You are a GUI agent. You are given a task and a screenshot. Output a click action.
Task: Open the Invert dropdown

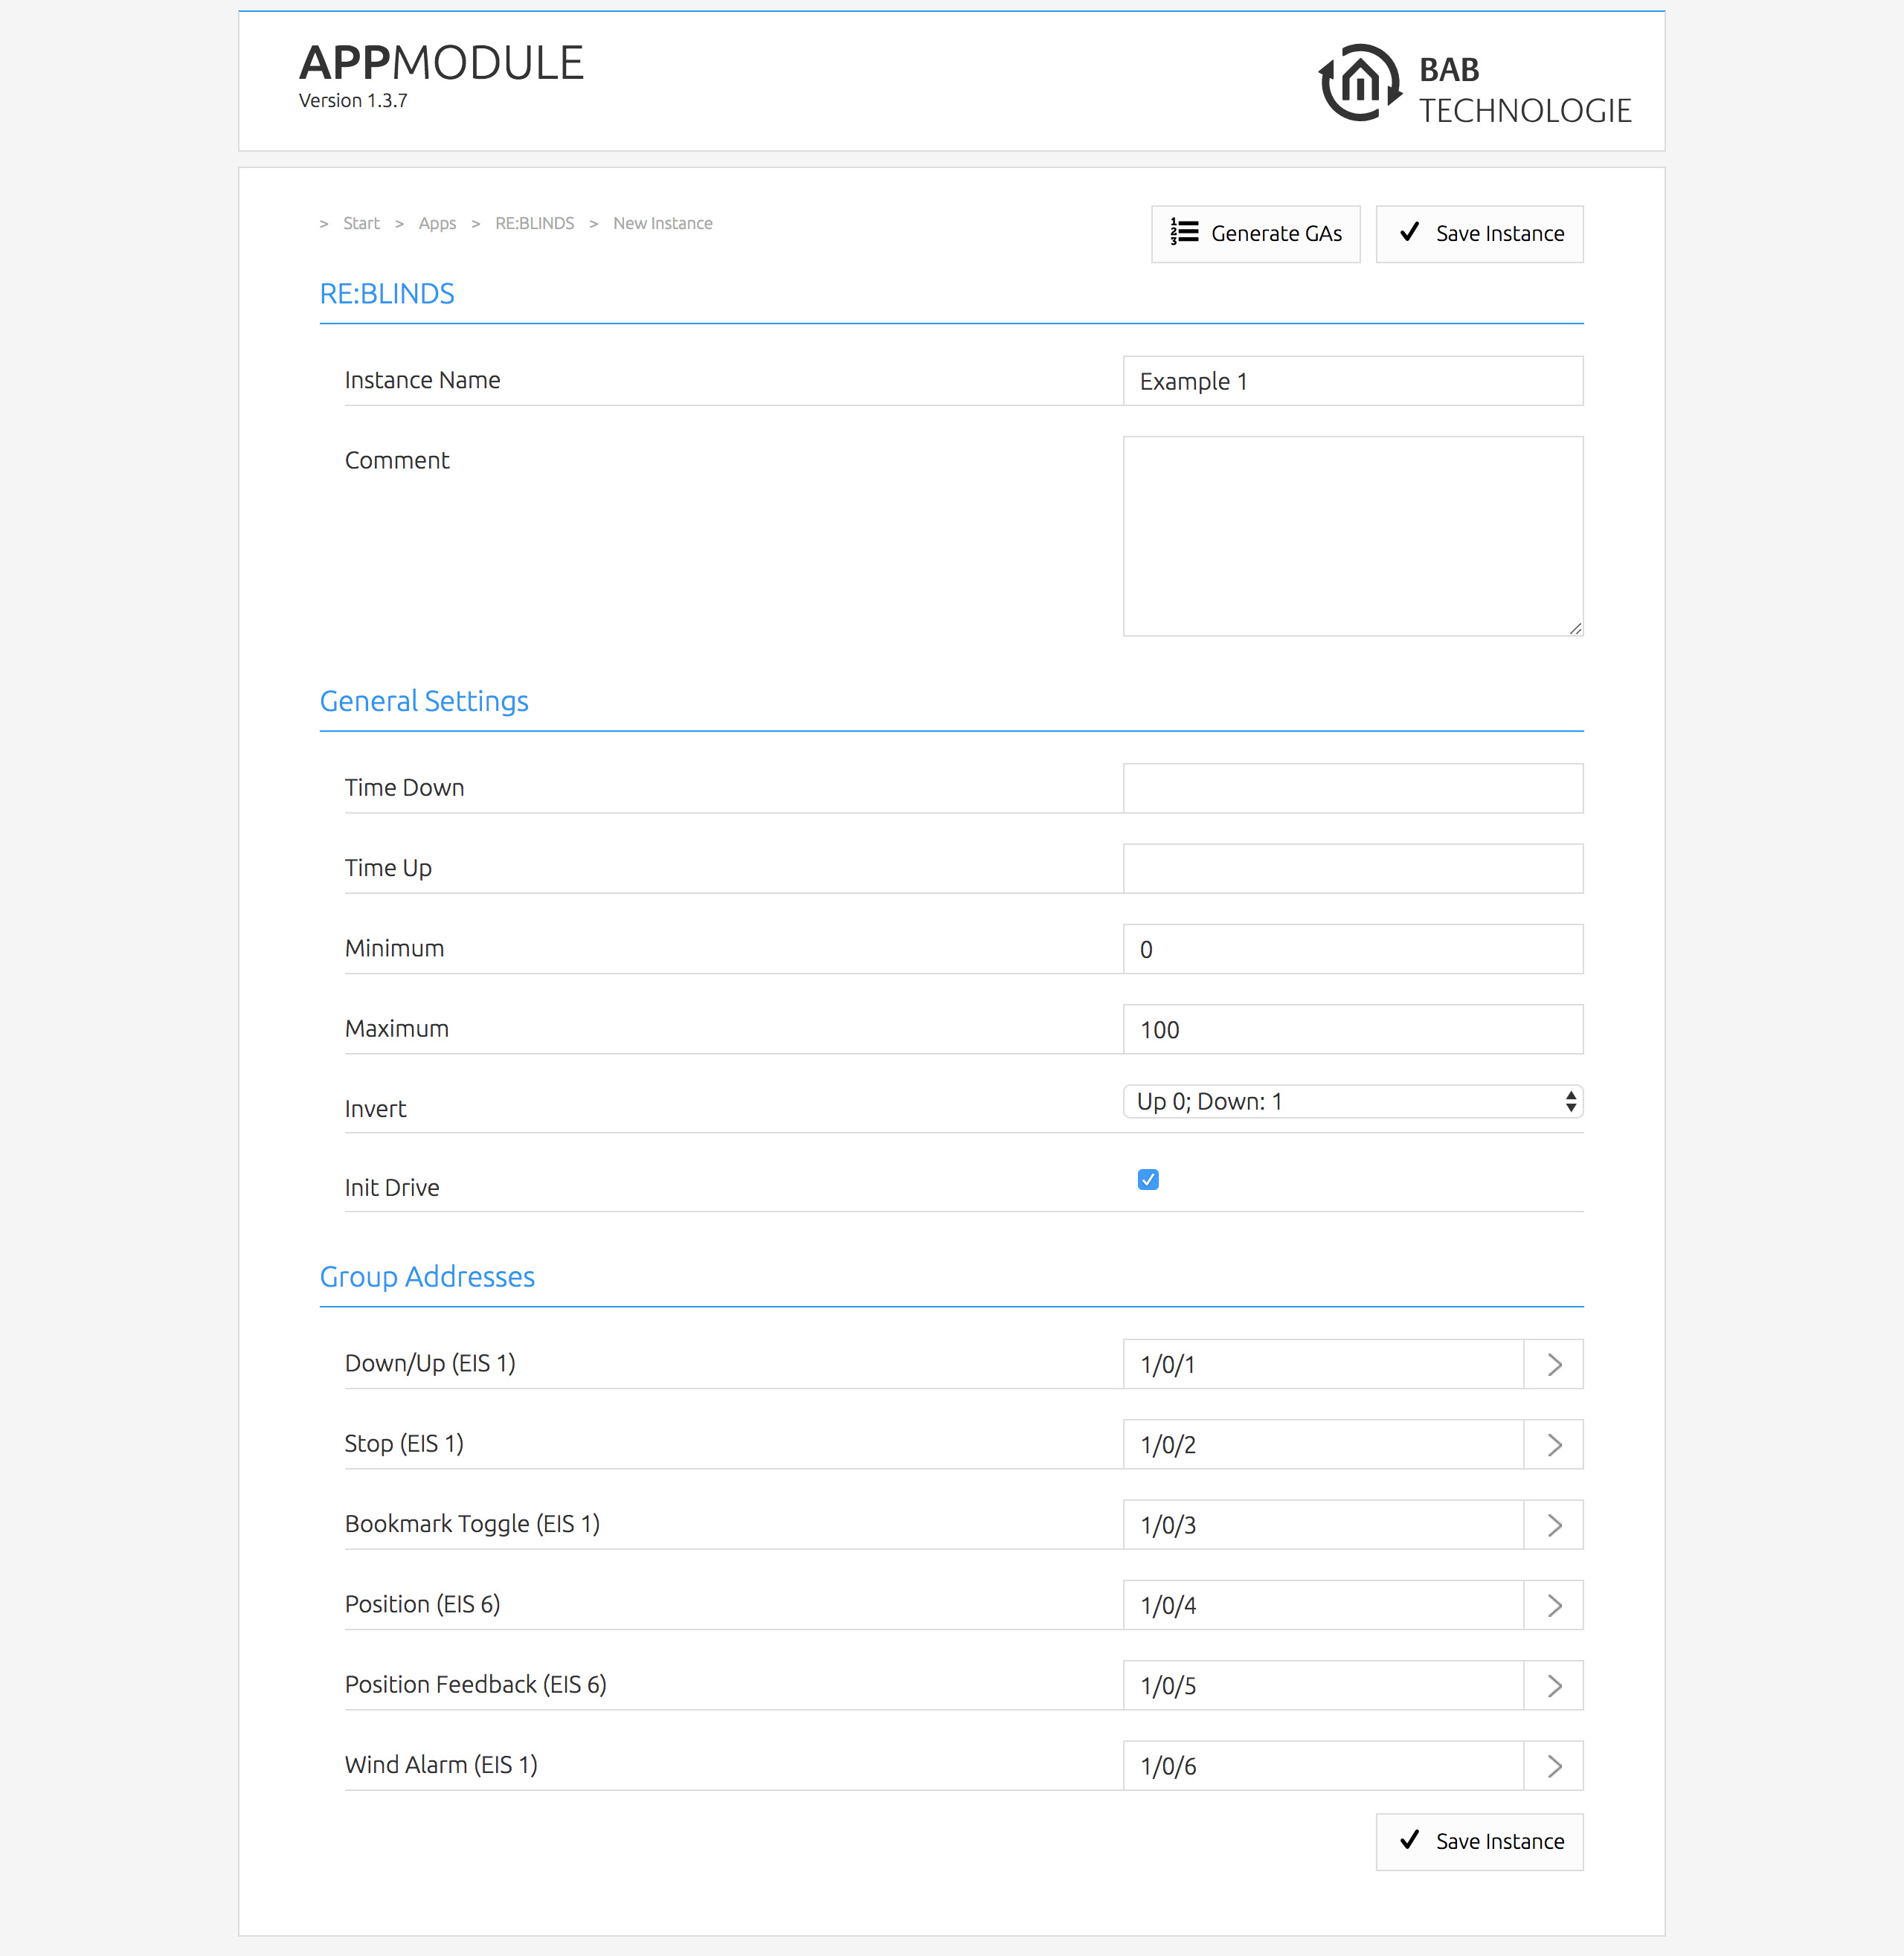pos(1352,1102)
